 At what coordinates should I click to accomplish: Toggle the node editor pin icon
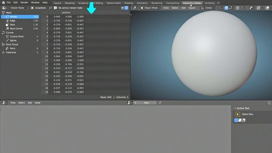pos(160,103)
